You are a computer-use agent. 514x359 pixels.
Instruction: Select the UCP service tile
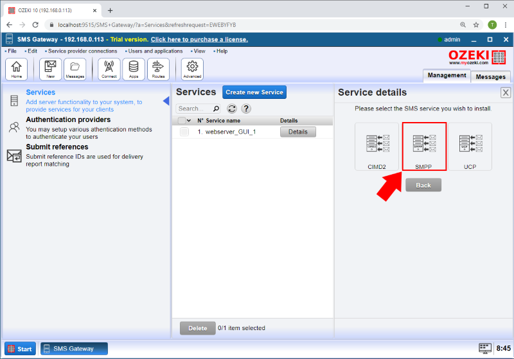coord(470,146)
